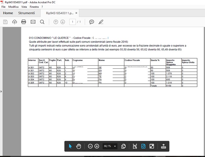Click the Adobe PDF icon in title bar

(2, 2)
